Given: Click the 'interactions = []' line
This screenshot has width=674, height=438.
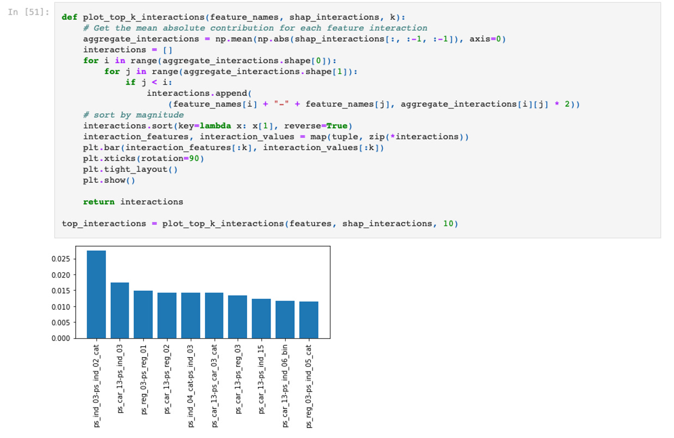Looking at the screenshot, I should click(128, 50).
